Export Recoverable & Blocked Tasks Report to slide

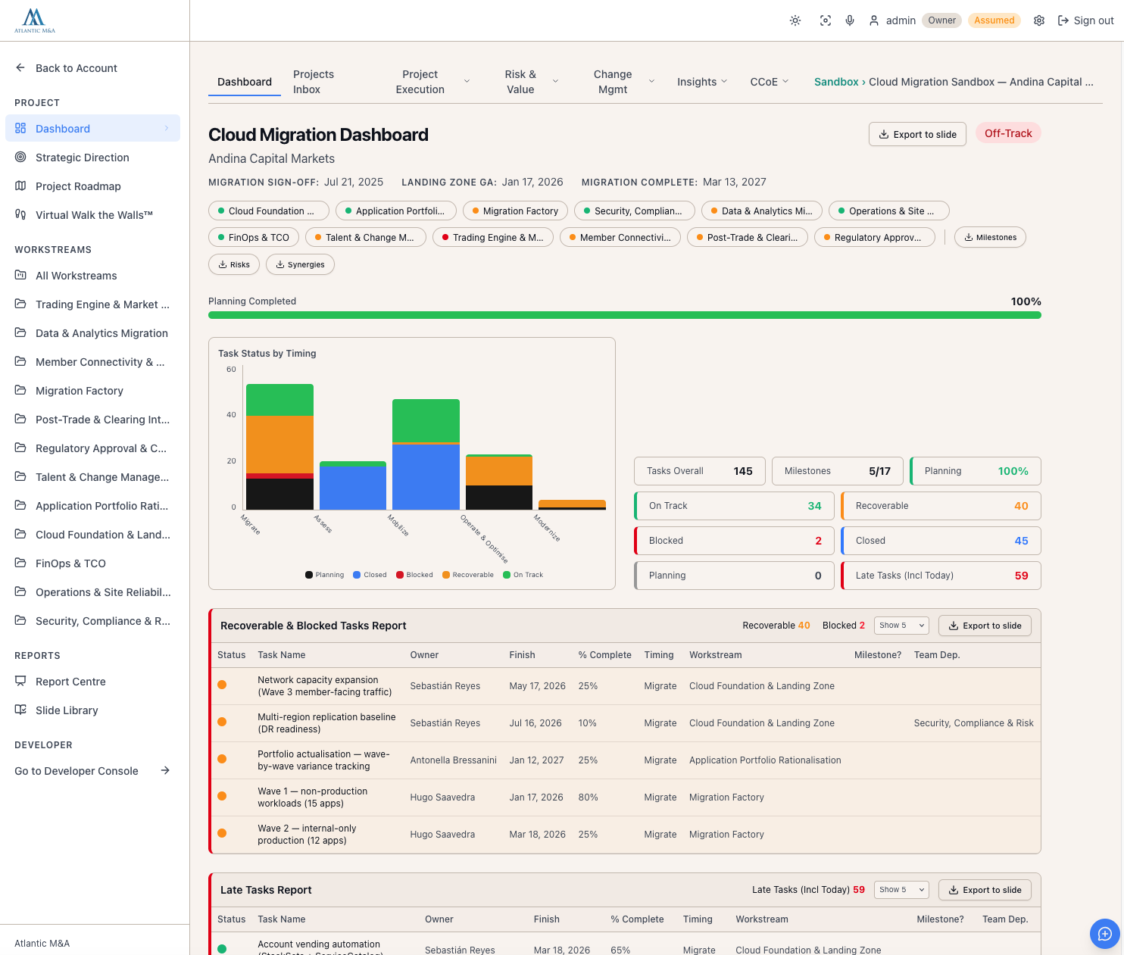985,626
